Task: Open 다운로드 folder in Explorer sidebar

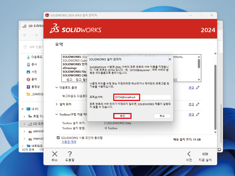Action: coord(35,57)
